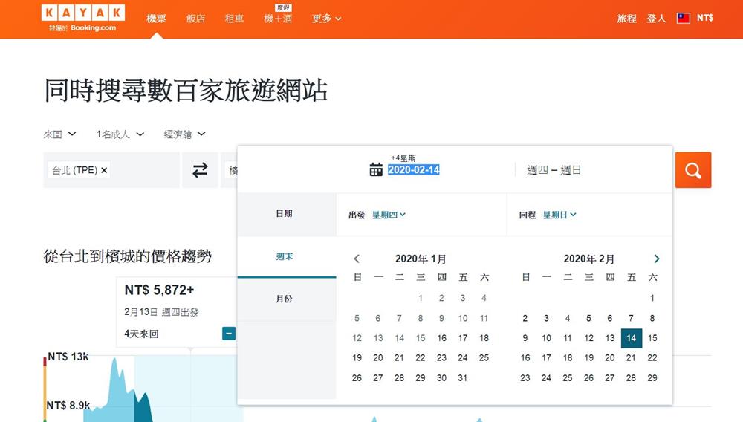Open the 經濟艙 cabin class dropdown
This screenshot has height=422, width=743.
185,134
